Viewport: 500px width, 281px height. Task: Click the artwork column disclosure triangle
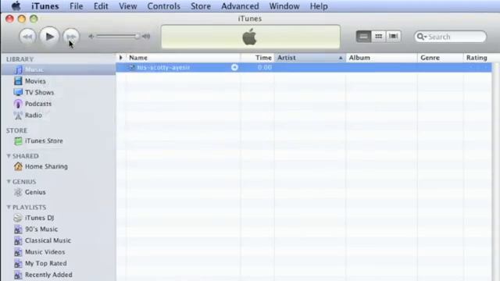click(121, 58)
